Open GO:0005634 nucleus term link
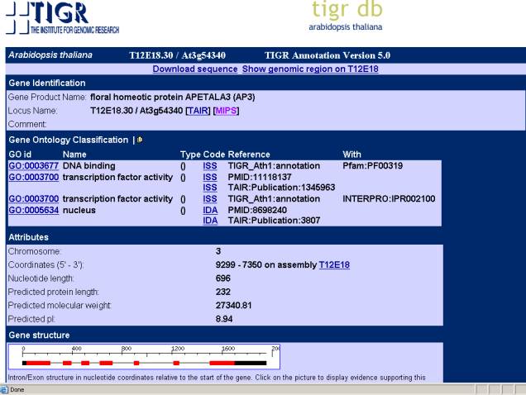The height and width of the screenshot is (395, 526). tap(33, 209)
